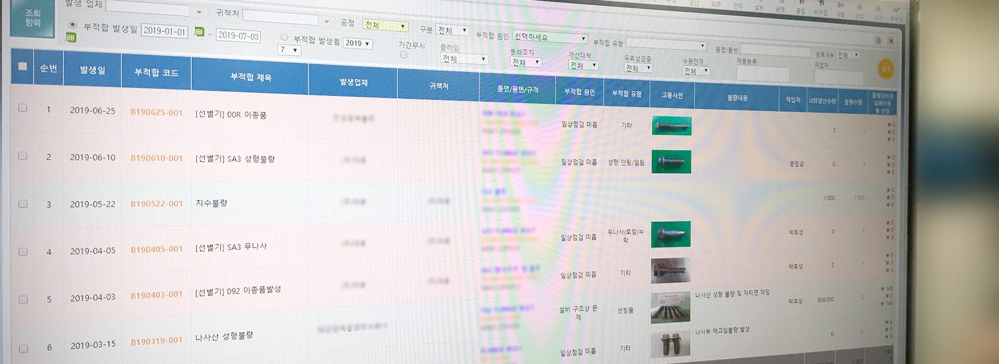
Task: Click the 품명/품번 text input field
Action: point(775,49)
